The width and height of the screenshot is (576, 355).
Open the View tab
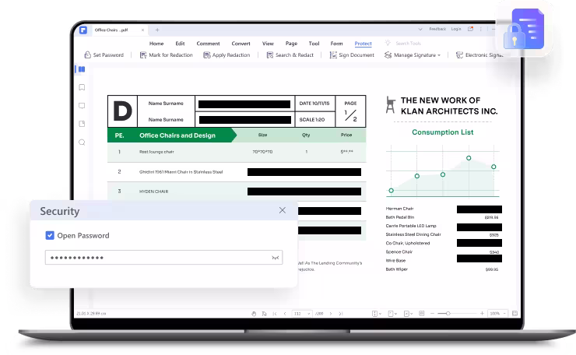pos(268,44)
